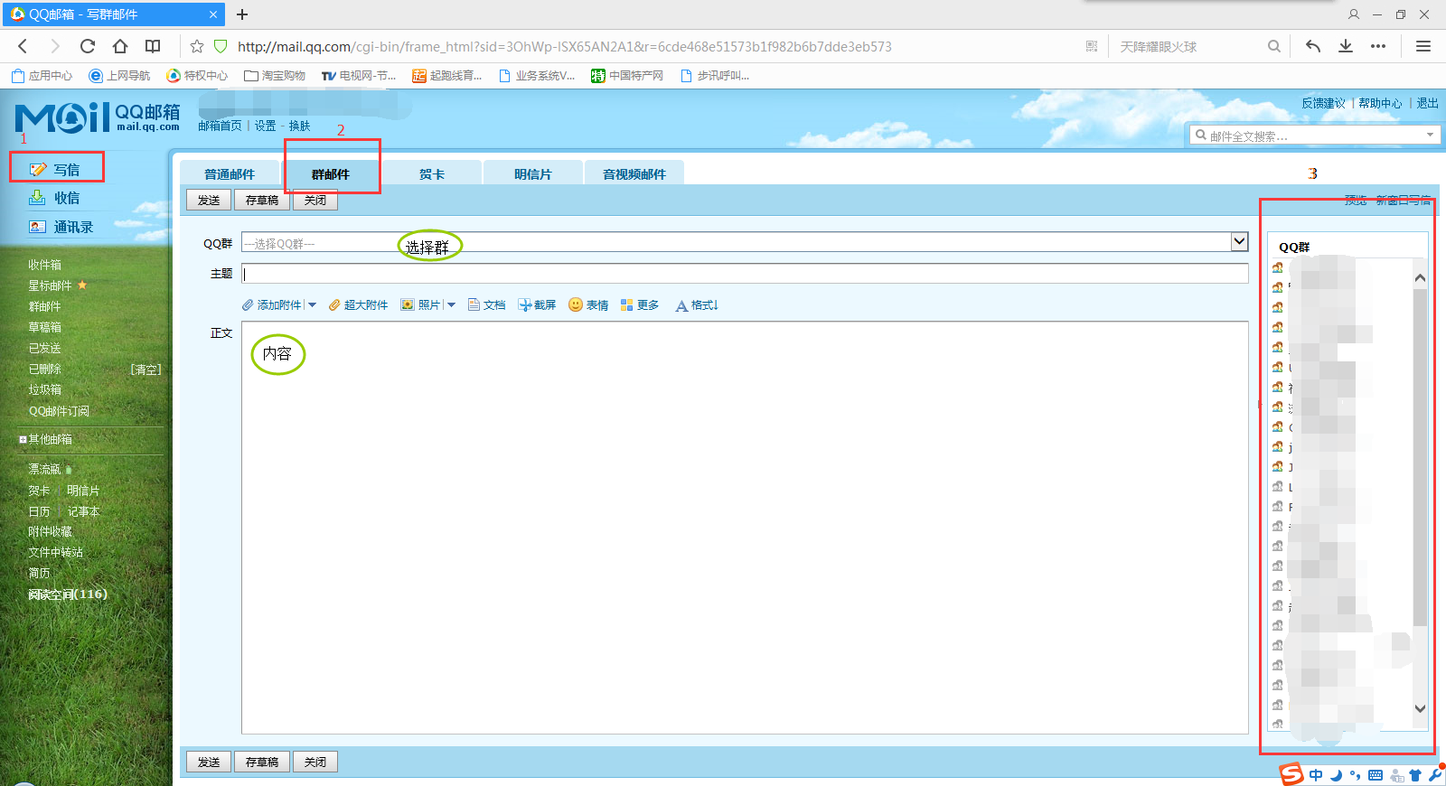Click the top 关闭 button
Viewport: 1446px width, 786px height.
[315, 200]
